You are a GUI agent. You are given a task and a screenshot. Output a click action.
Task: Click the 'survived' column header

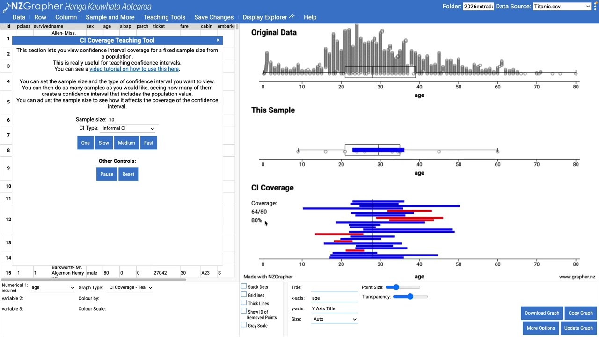(42, 27)
